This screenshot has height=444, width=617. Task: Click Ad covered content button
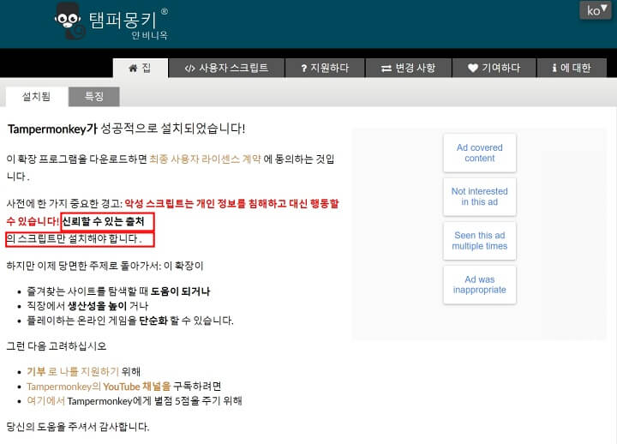(x=479, y=153)
